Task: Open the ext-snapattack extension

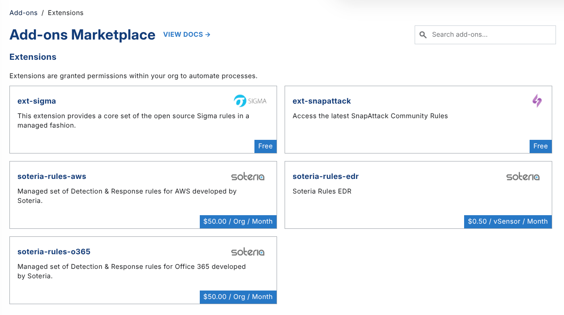Action: pos(321,101)
